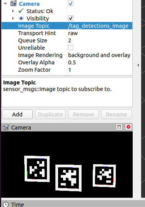The height and width of the screenshot is (207, 145).
Task: Select the Image Rendering label
Action: pyautogui.click(x=40, y=55)
